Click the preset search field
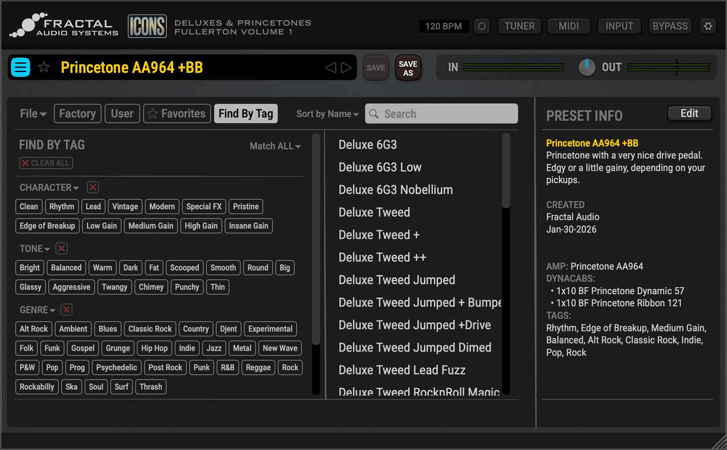 coord(441,114)
